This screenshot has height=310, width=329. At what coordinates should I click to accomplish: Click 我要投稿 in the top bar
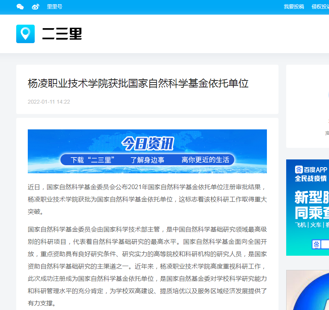pos(294,7)
